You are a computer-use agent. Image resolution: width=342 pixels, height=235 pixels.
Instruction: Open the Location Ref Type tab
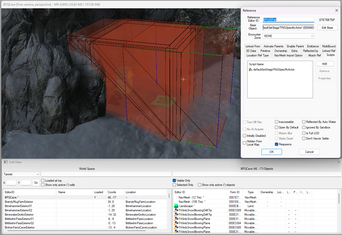[x=257, y=55]
